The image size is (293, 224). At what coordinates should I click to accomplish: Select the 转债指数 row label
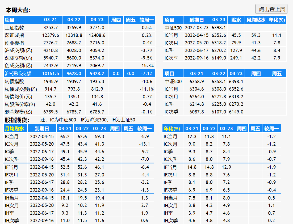click(x=14, y=82)
